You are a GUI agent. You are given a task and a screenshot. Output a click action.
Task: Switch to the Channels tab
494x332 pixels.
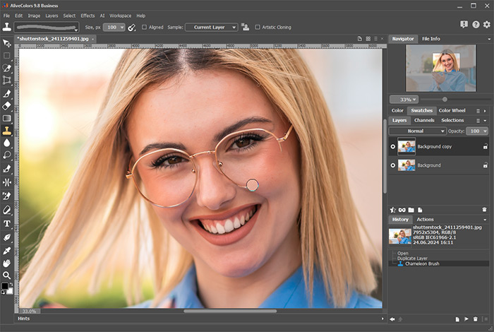[424, 120]
